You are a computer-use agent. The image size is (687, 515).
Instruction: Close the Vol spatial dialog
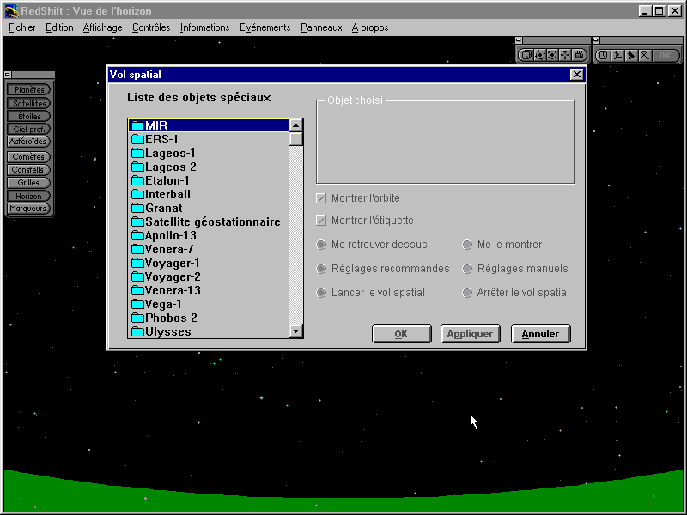pos(576,75)
